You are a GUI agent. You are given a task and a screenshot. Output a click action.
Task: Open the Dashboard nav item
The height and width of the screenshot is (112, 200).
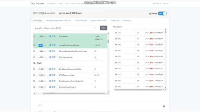[52, 3]
